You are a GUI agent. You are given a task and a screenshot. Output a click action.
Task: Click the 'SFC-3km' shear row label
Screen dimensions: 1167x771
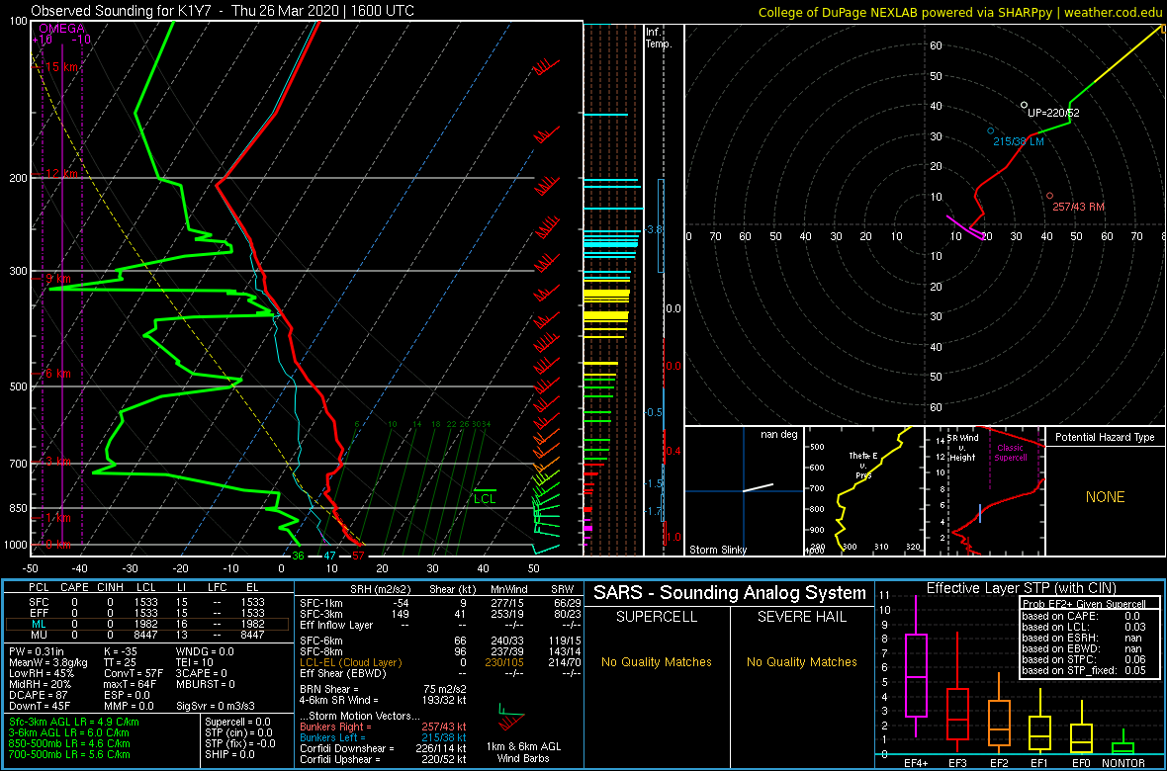coord(321,613)
